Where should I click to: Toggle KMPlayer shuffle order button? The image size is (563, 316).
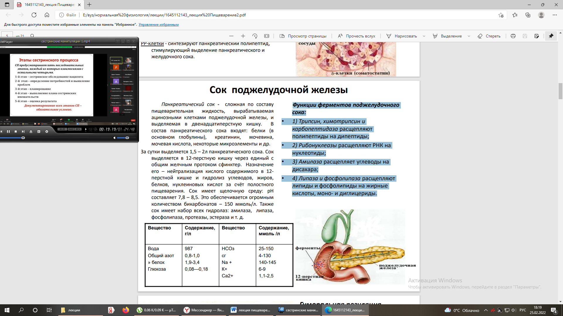pyautogui.click(x=95, y=129)
